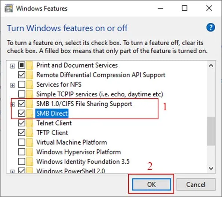This screenshot has height=197, width=222.
Task: Check the Windows Hypervisor Platform box
Action: 22,152
